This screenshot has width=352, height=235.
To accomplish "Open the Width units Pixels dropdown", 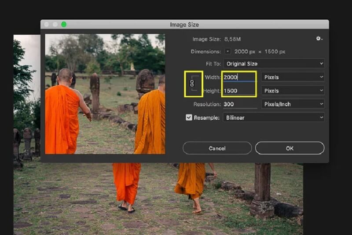I will [x=293, y=77].
